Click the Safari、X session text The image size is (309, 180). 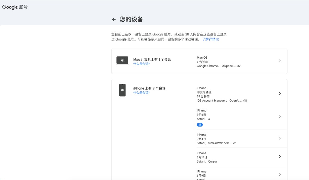coord(203,119)
